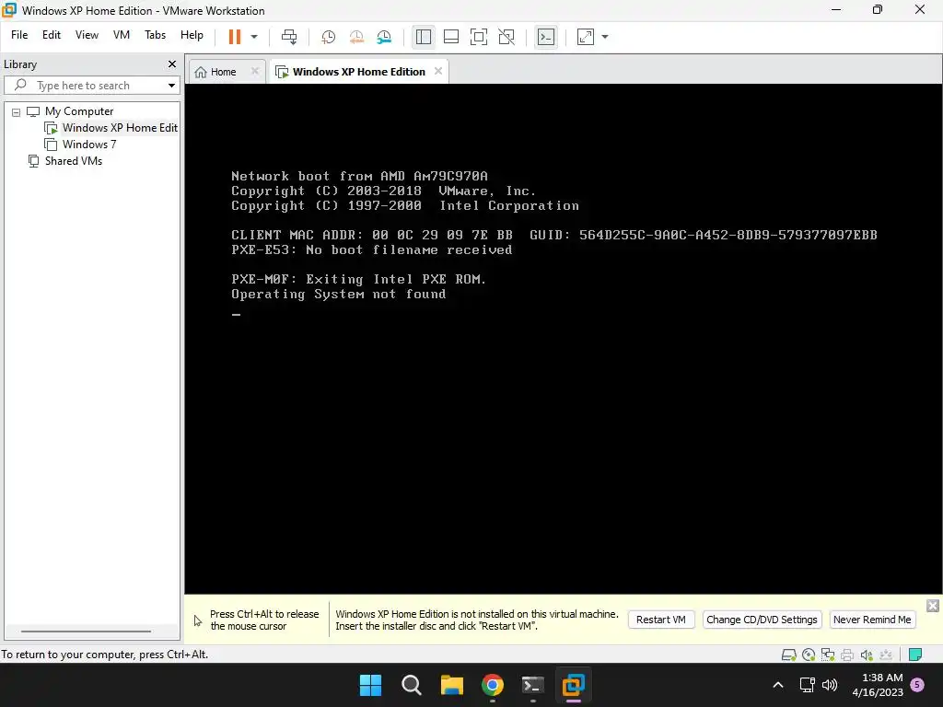Close the install reminder bar
943x707 pixels.
coord(933,606)
